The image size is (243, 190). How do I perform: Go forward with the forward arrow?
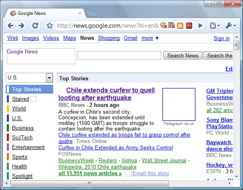coord(21,25)
